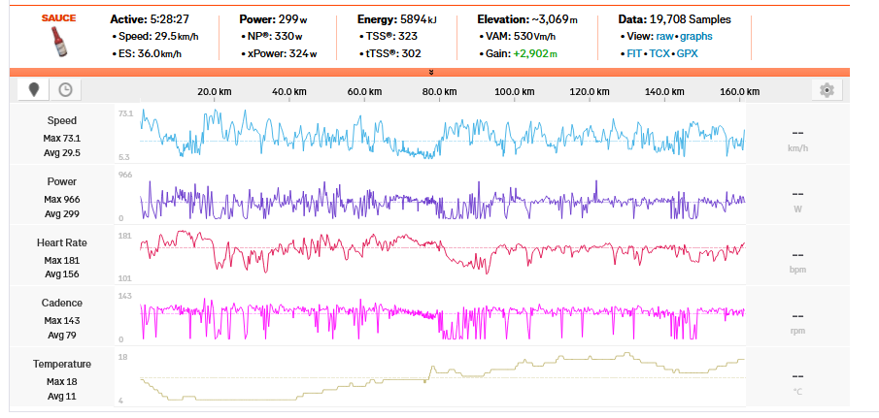This screenshot has height=418, width=879.
Task: Click Speed Max 73.1 value
Action: tap(62, 139)
